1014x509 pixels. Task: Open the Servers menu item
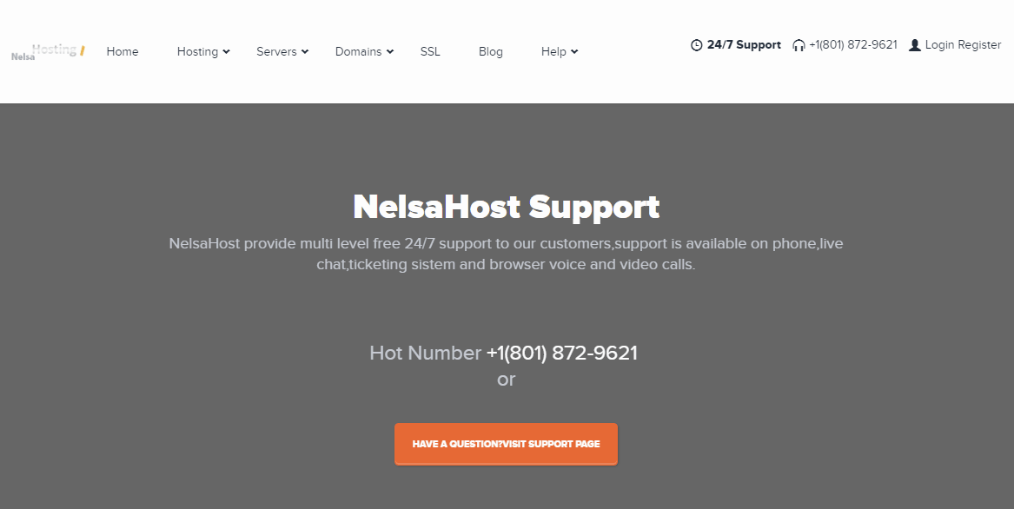click(x=276, y=52)
